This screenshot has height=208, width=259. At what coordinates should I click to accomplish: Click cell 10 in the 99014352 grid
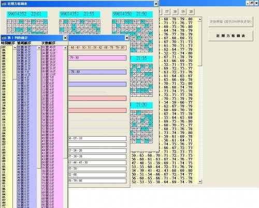coord(45,22)
